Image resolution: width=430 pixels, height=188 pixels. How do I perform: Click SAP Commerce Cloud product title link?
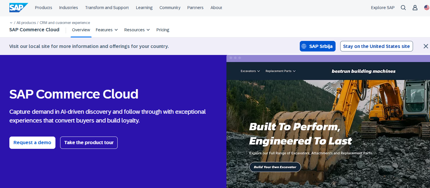tap(34, 30)
